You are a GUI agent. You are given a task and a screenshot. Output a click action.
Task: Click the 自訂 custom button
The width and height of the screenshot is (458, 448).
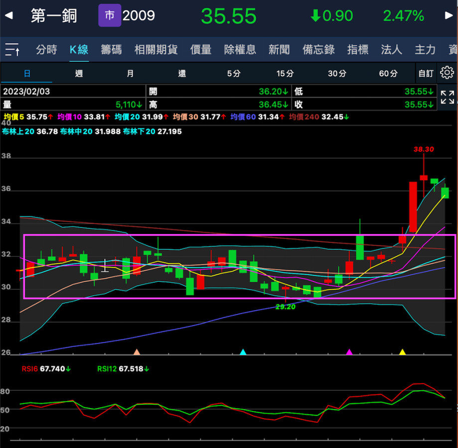426,74
